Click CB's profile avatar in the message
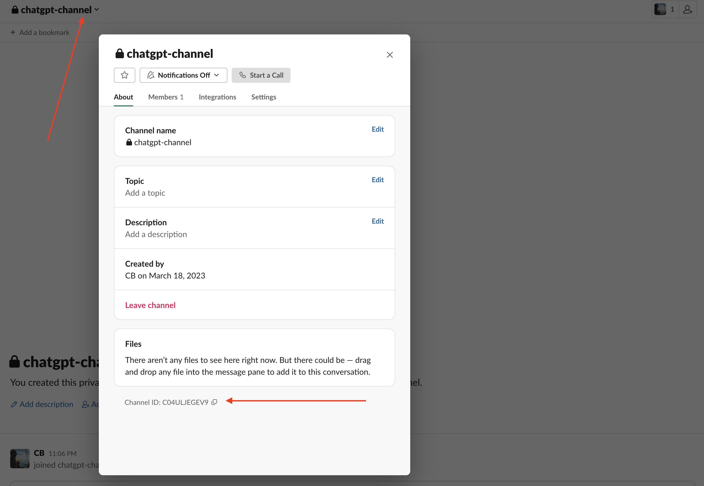Viewport: 704px width, 486px height. [20, 458]
